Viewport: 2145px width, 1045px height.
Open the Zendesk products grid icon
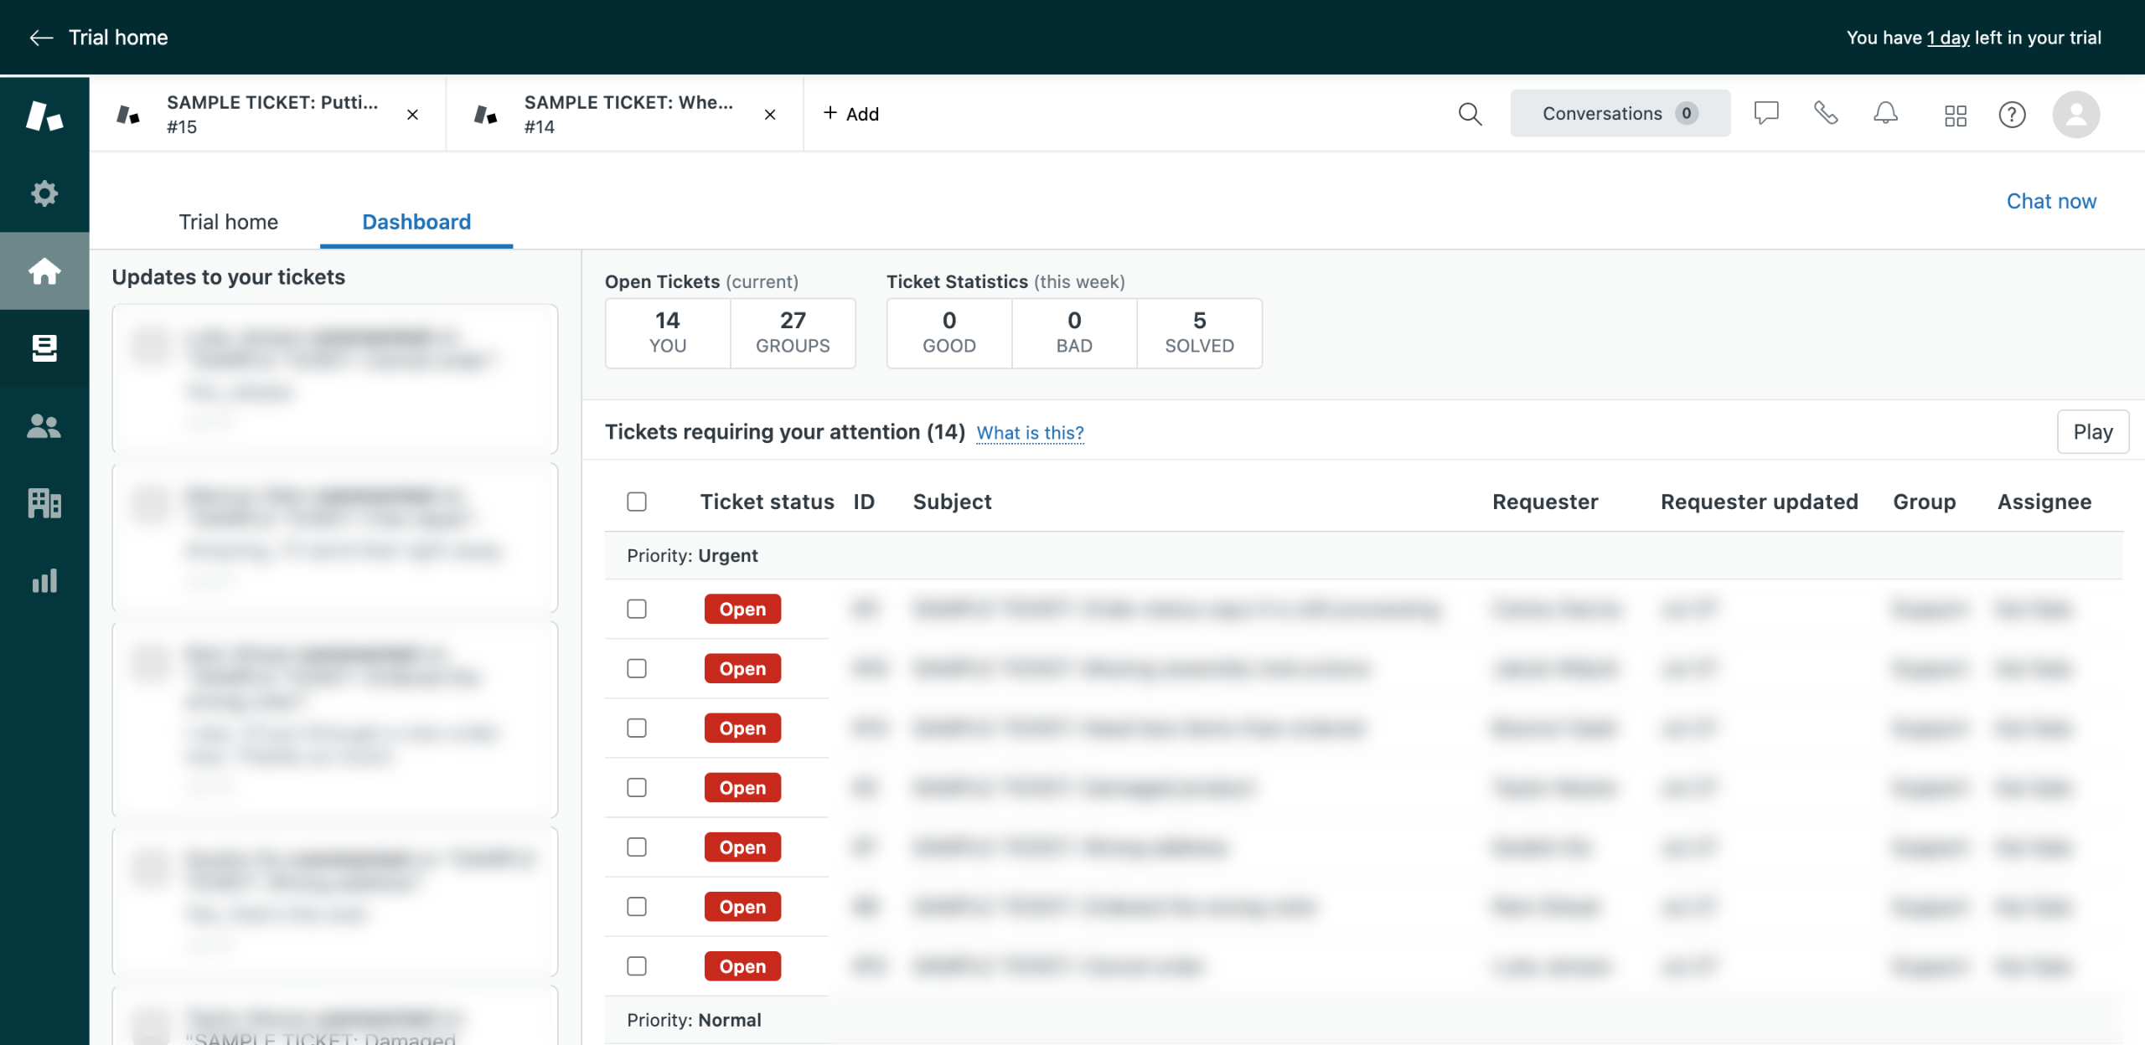(x=1955, y=115)
